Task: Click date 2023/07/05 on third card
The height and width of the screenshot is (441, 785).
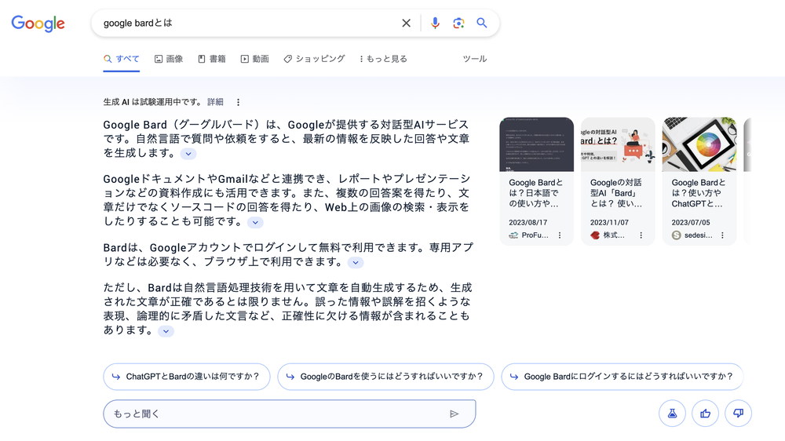Action: (x=691, y=223)
